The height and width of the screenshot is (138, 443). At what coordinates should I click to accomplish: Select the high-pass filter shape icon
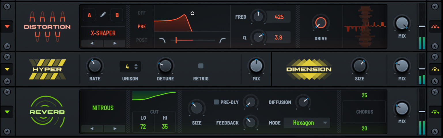click(x=223, y=40)
